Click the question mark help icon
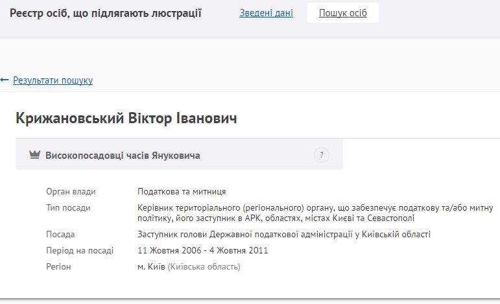The image size is (500, 304). (322, 155)
